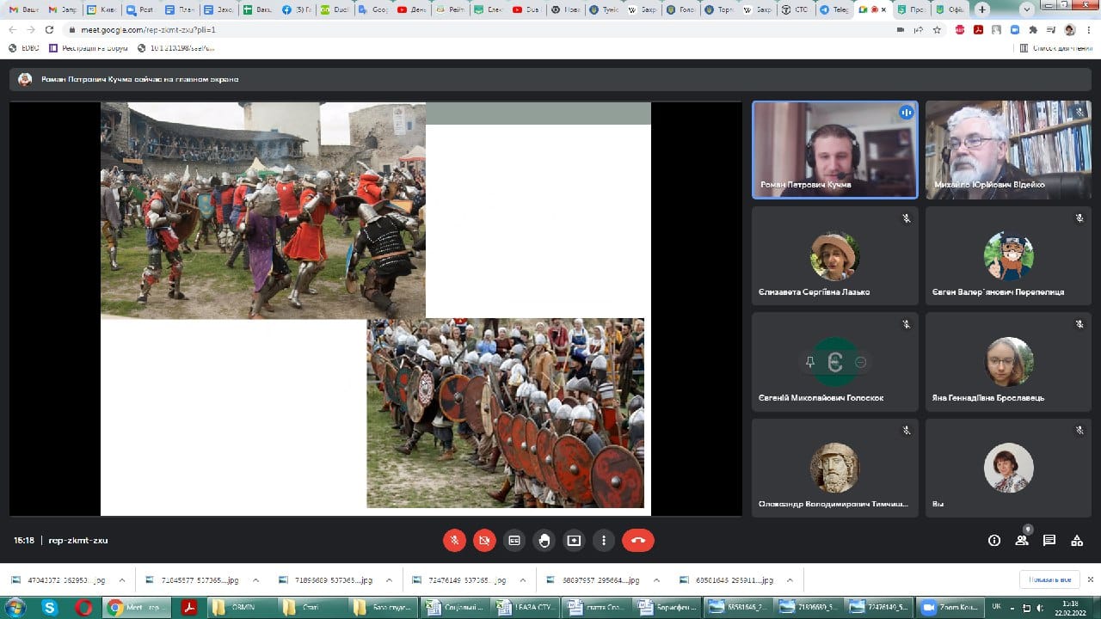
Task: Open the chat messages panel
Action: tap(1049, 541)
